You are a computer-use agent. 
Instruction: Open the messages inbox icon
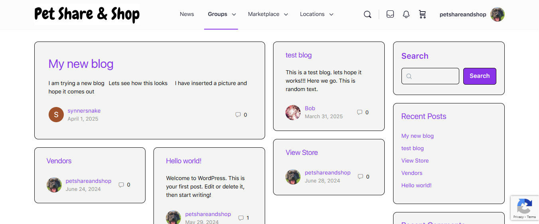(x=390, y=14)
